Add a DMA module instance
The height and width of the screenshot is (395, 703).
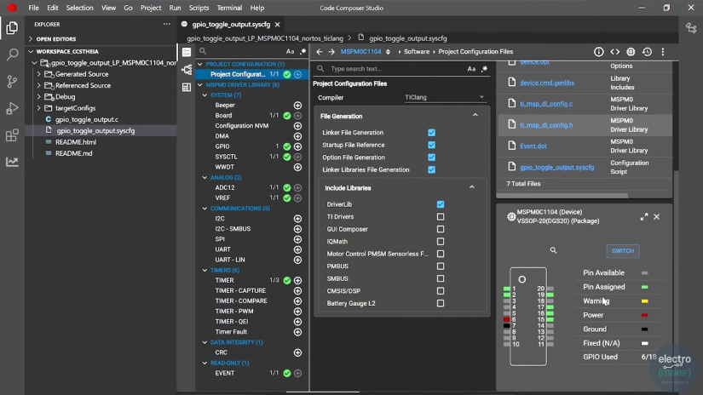click(x=297, y=136)
